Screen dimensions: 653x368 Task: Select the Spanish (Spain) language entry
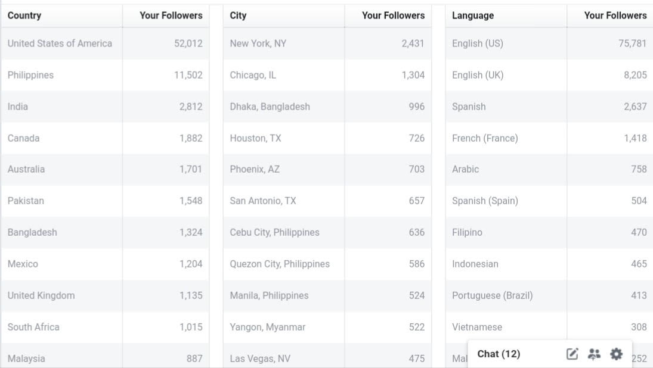pyautogui.click(x=485, y=201)
